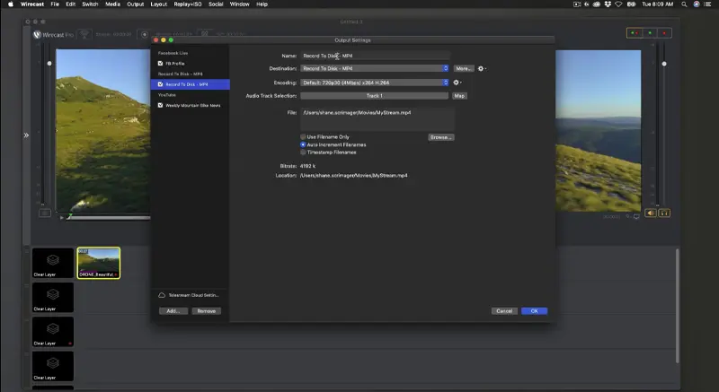Image resolution: width=719 pixels, height=392 pixels.
Task: Toggle Weekly Mountain Bike News checkbox
Action: pos(160,105)
